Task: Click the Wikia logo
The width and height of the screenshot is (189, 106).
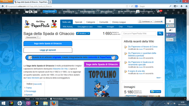Action: click(31, 11)
